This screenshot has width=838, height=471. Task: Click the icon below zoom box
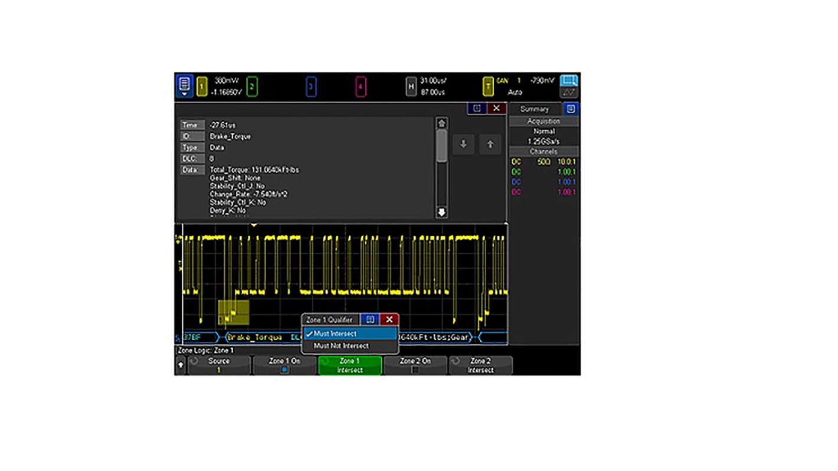click(x=569, y=93)
